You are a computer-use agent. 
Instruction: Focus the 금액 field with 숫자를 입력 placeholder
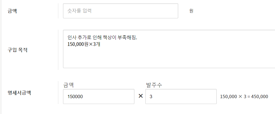[x=120, y=11]
